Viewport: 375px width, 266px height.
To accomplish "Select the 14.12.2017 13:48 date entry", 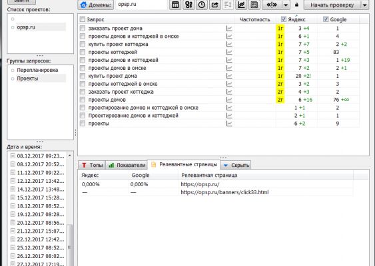I will pos(40,190).
